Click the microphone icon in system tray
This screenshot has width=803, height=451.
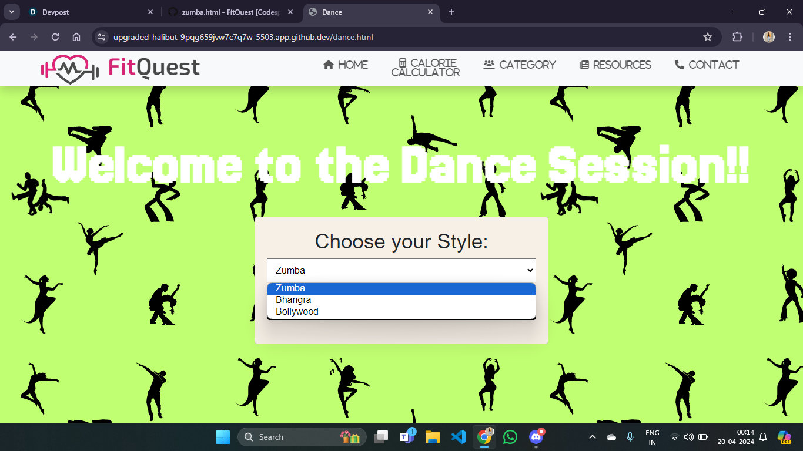coord(630,437)
